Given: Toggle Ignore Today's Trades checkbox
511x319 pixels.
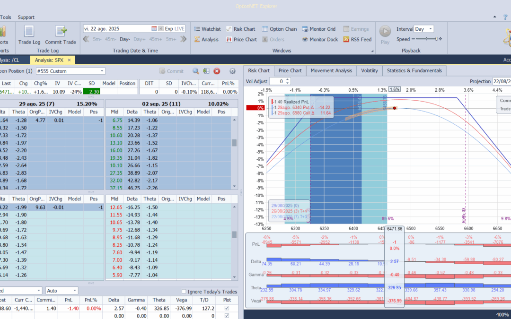Looking at the screenshot, I should (184, 291).
